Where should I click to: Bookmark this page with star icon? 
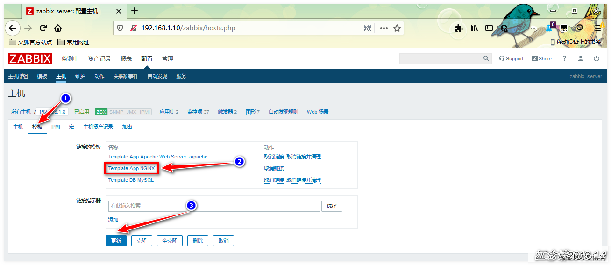coord(397,28)
